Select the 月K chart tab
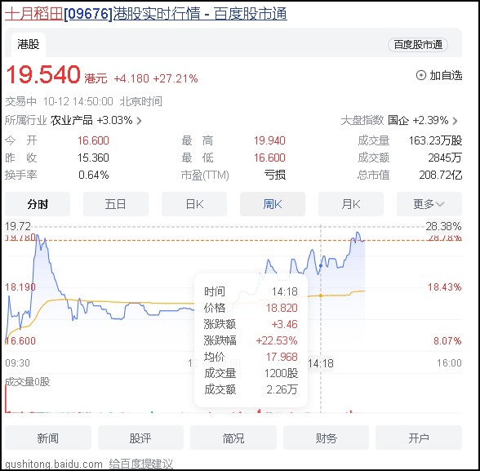 [351, 204]
